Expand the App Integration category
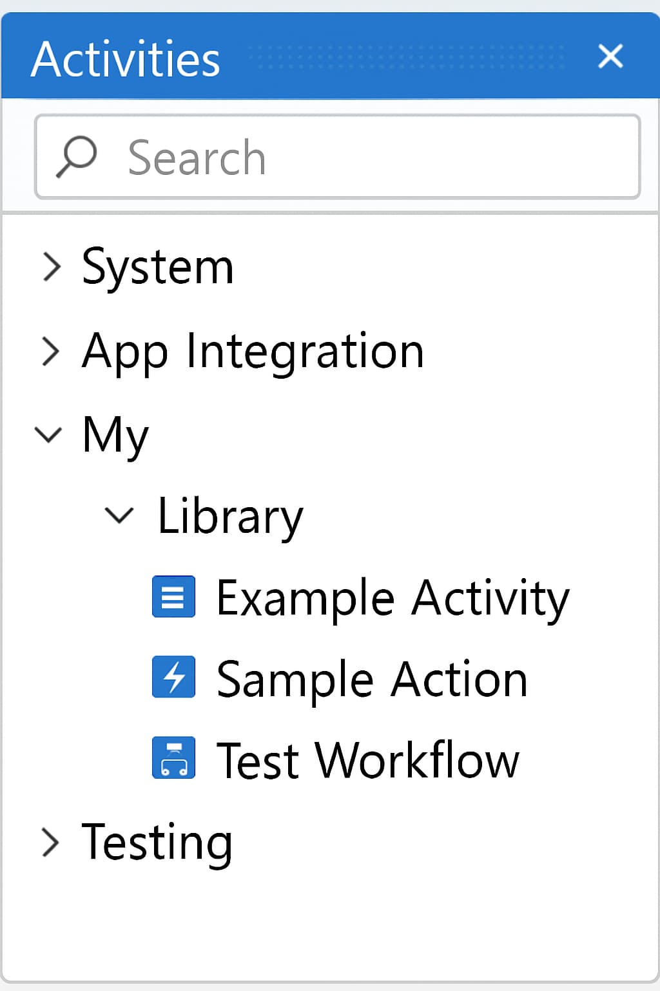660x991 pixels. pyautogui.click(x=51, y=352)
